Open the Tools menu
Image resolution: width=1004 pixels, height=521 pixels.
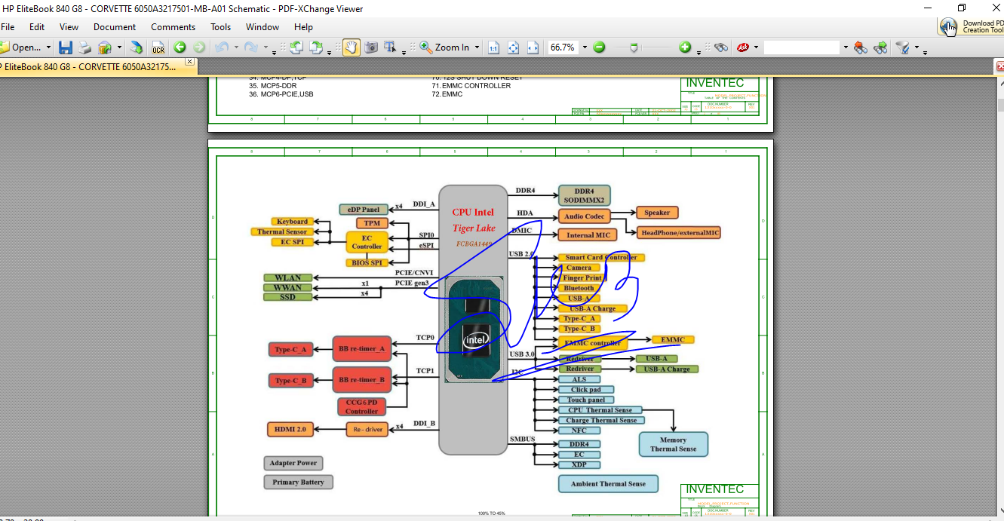pos(221,27)
